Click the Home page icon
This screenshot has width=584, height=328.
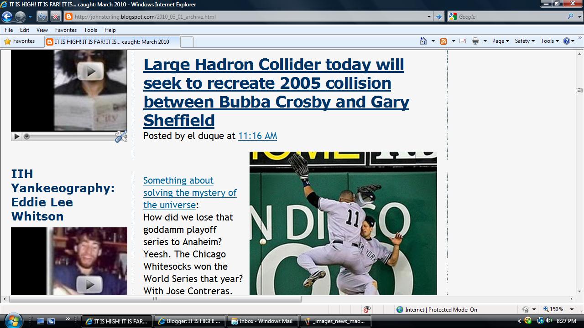click(424, 41)
